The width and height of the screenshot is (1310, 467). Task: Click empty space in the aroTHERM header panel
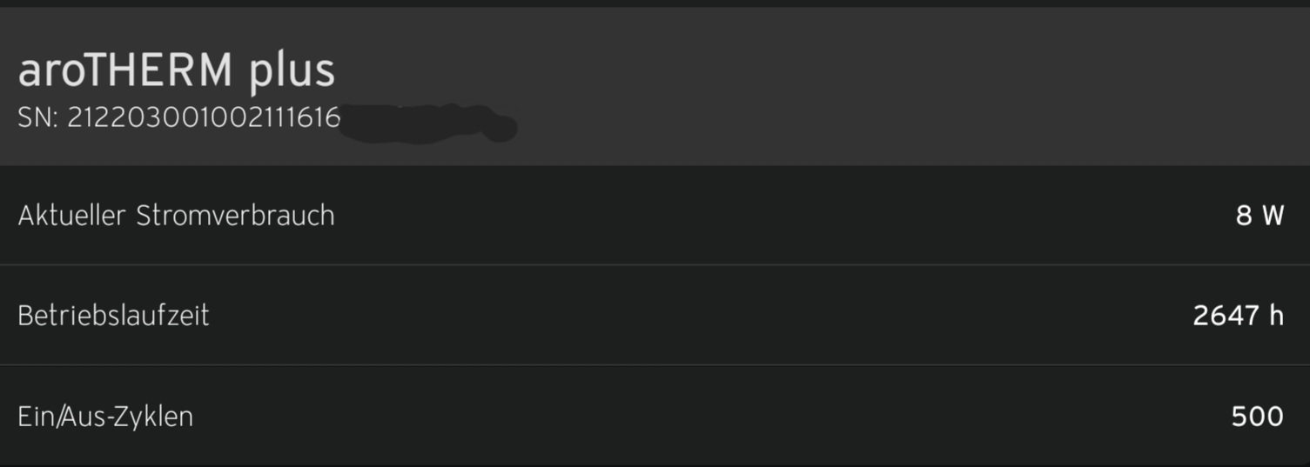click(870, 87)
